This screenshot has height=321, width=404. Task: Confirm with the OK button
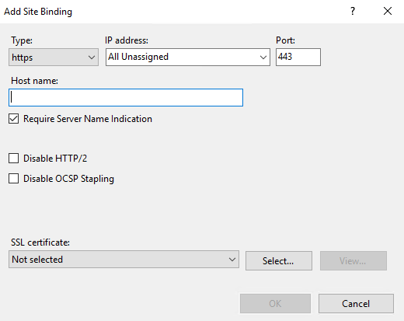click(275, 303)
